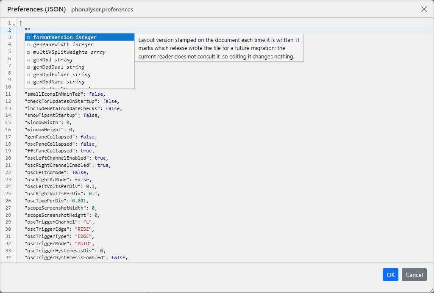Viewport: 434px width, 293px height.
Task: Click the formatVersion description tooltip text
Action: click(x=219, y=48)
